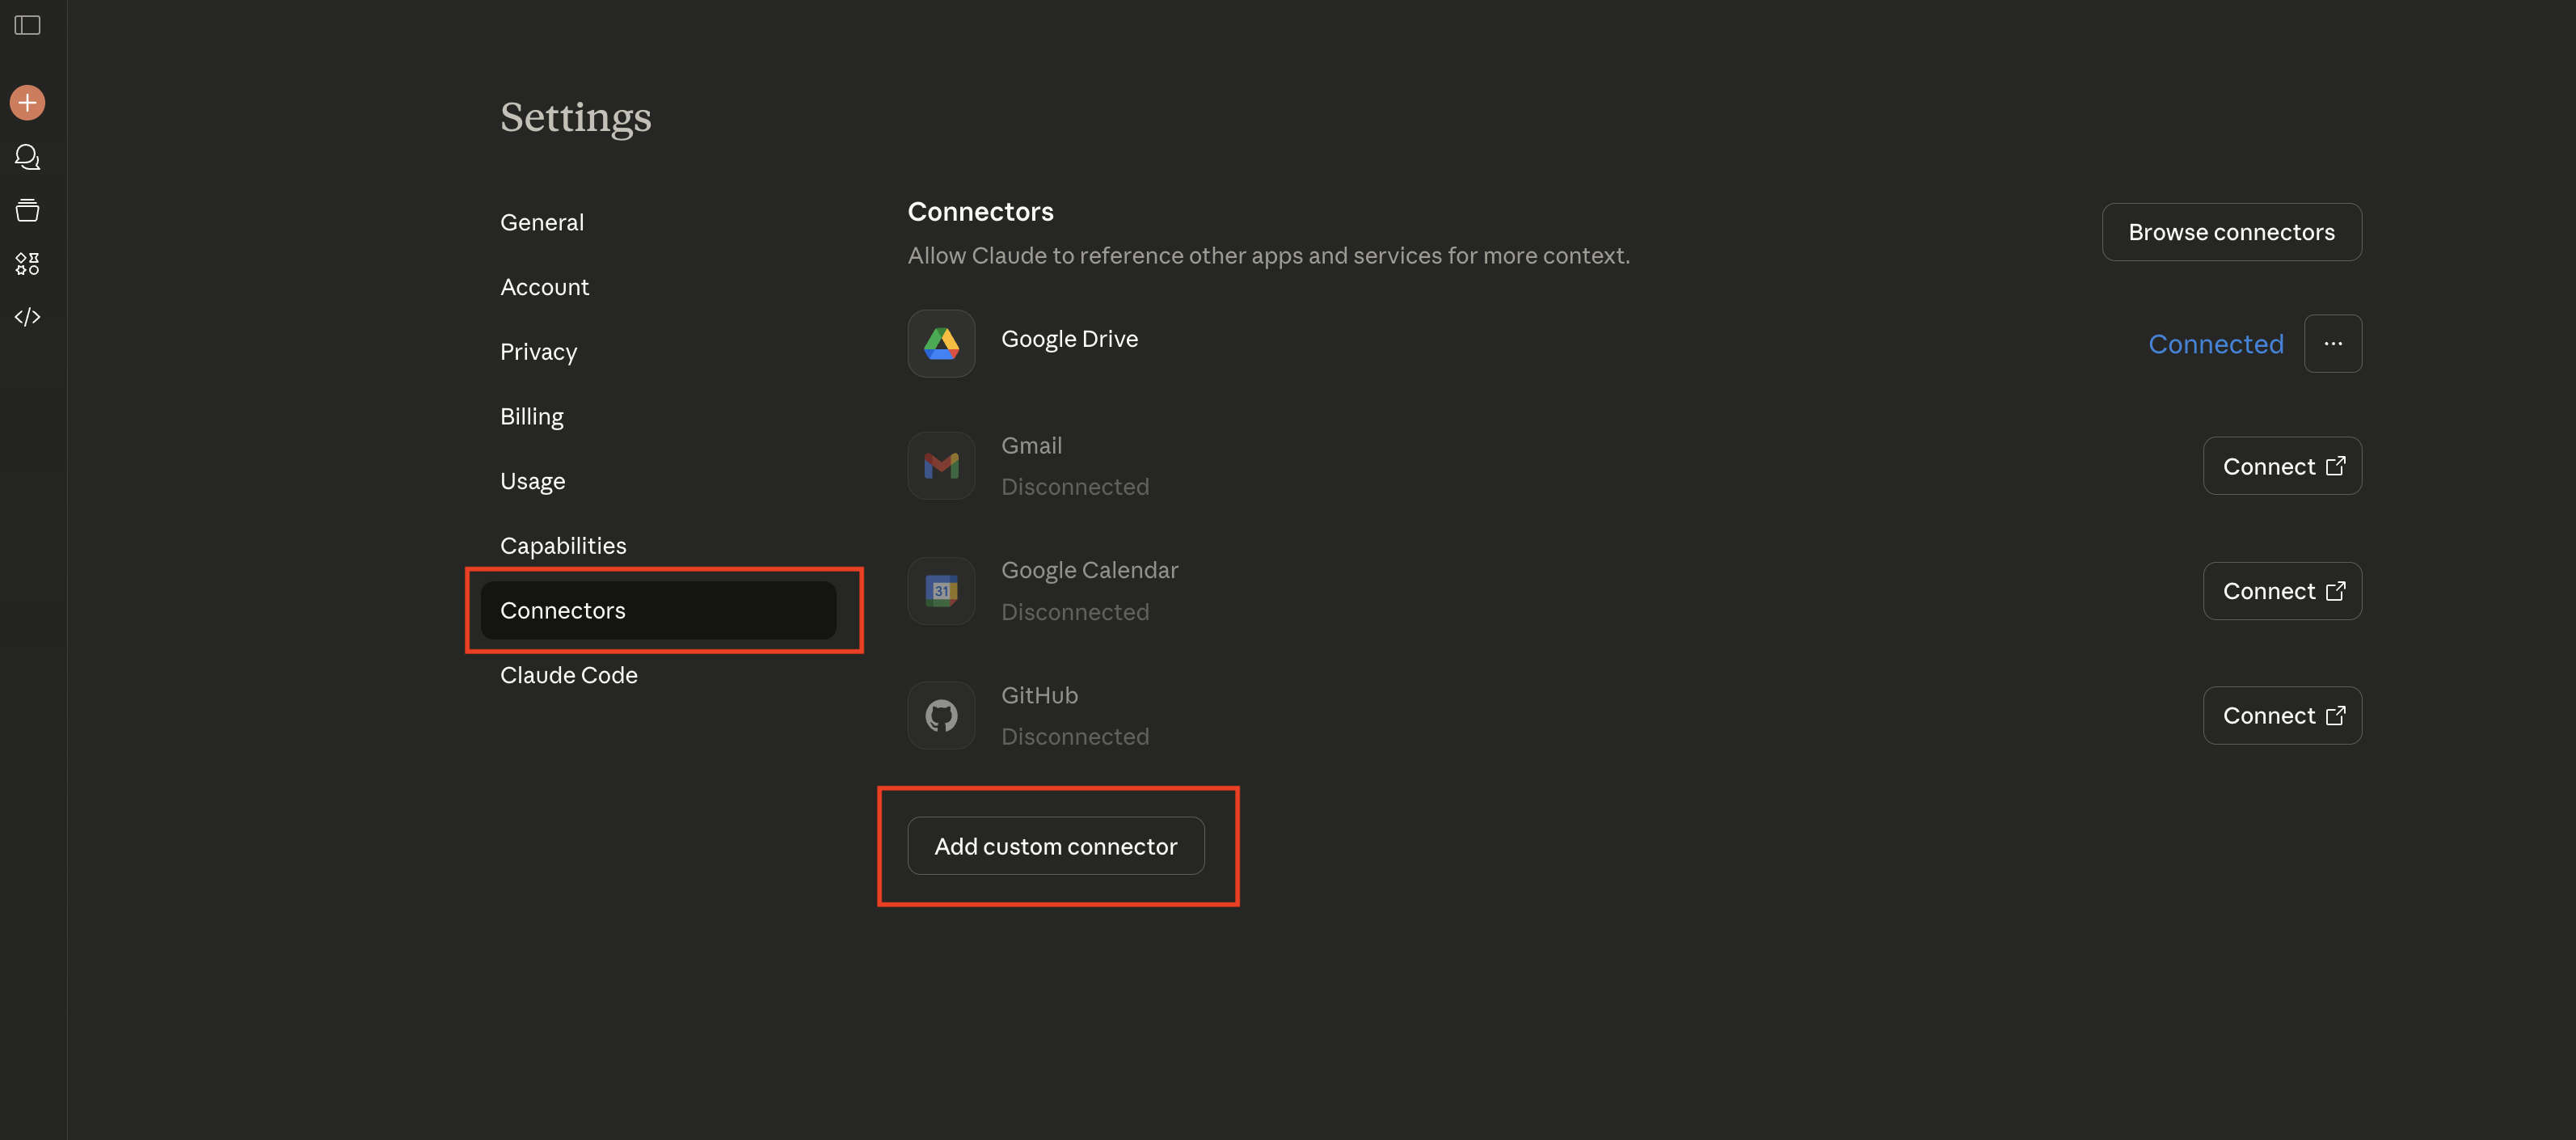Open the Billing settings section
Image resolution: width=2576 pixels, height=1140 pixels.
click(x=531, y=416)
